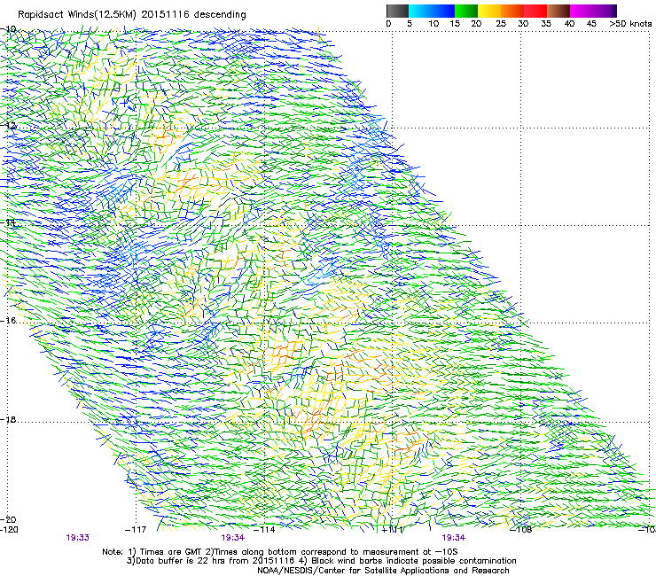Image resolution: width=656 pixels, height=576 pixels.
Task: Click the '0' legend scale label
Action: click(388, 23)
